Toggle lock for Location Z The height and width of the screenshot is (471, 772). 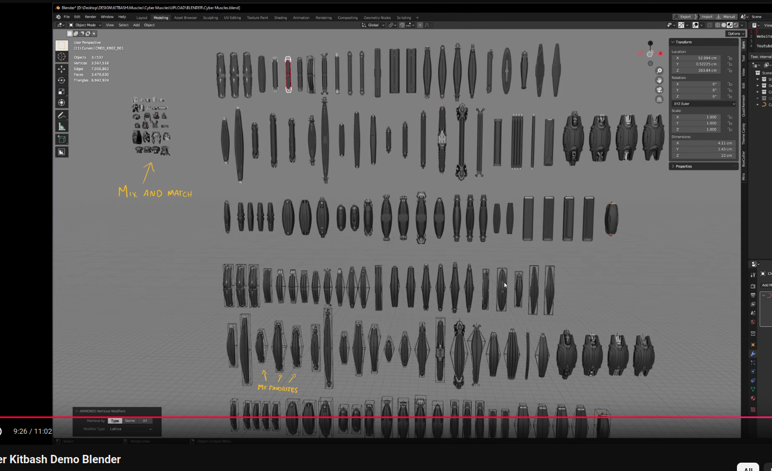click(x=730, y=70)
